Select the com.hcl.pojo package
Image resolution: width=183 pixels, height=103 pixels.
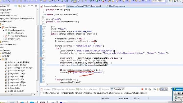[11, 27]
